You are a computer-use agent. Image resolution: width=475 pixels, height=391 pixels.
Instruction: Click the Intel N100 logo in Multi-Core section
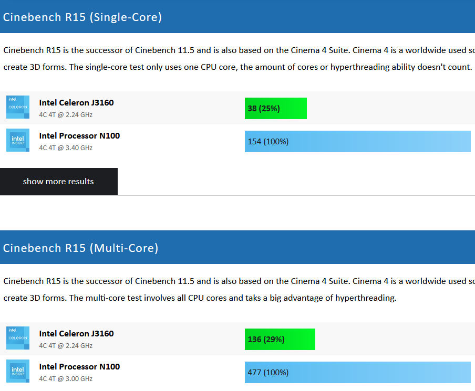(x=18, y=371)
